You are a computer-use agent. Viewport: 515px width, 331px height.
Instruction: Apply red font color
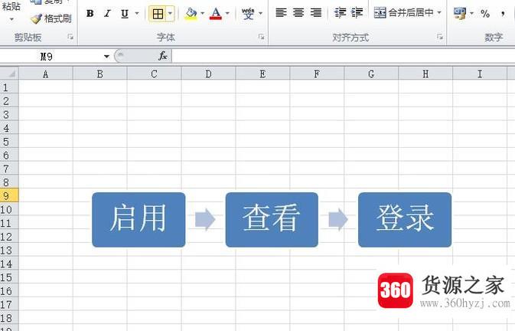pos(216,14)
